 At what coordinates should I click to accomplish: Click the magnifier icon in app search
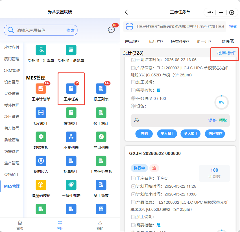click(x=10, y=30)
